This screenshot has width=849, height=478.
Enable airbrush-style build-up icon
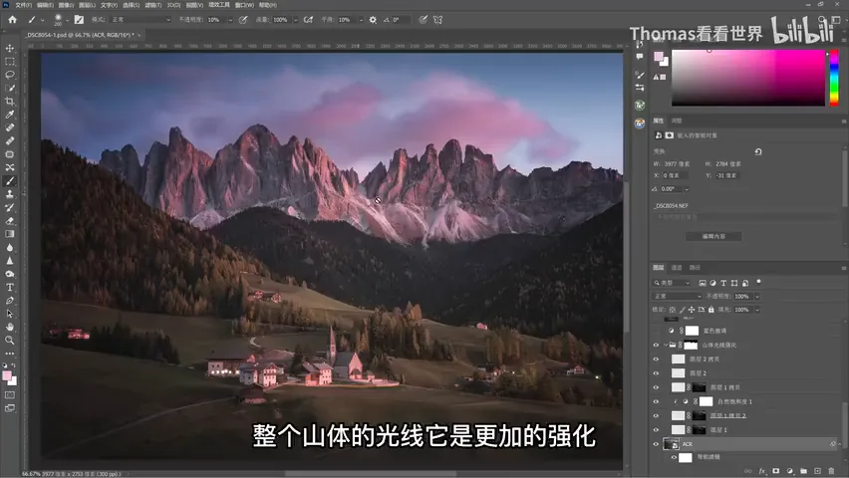pos(308,20)
